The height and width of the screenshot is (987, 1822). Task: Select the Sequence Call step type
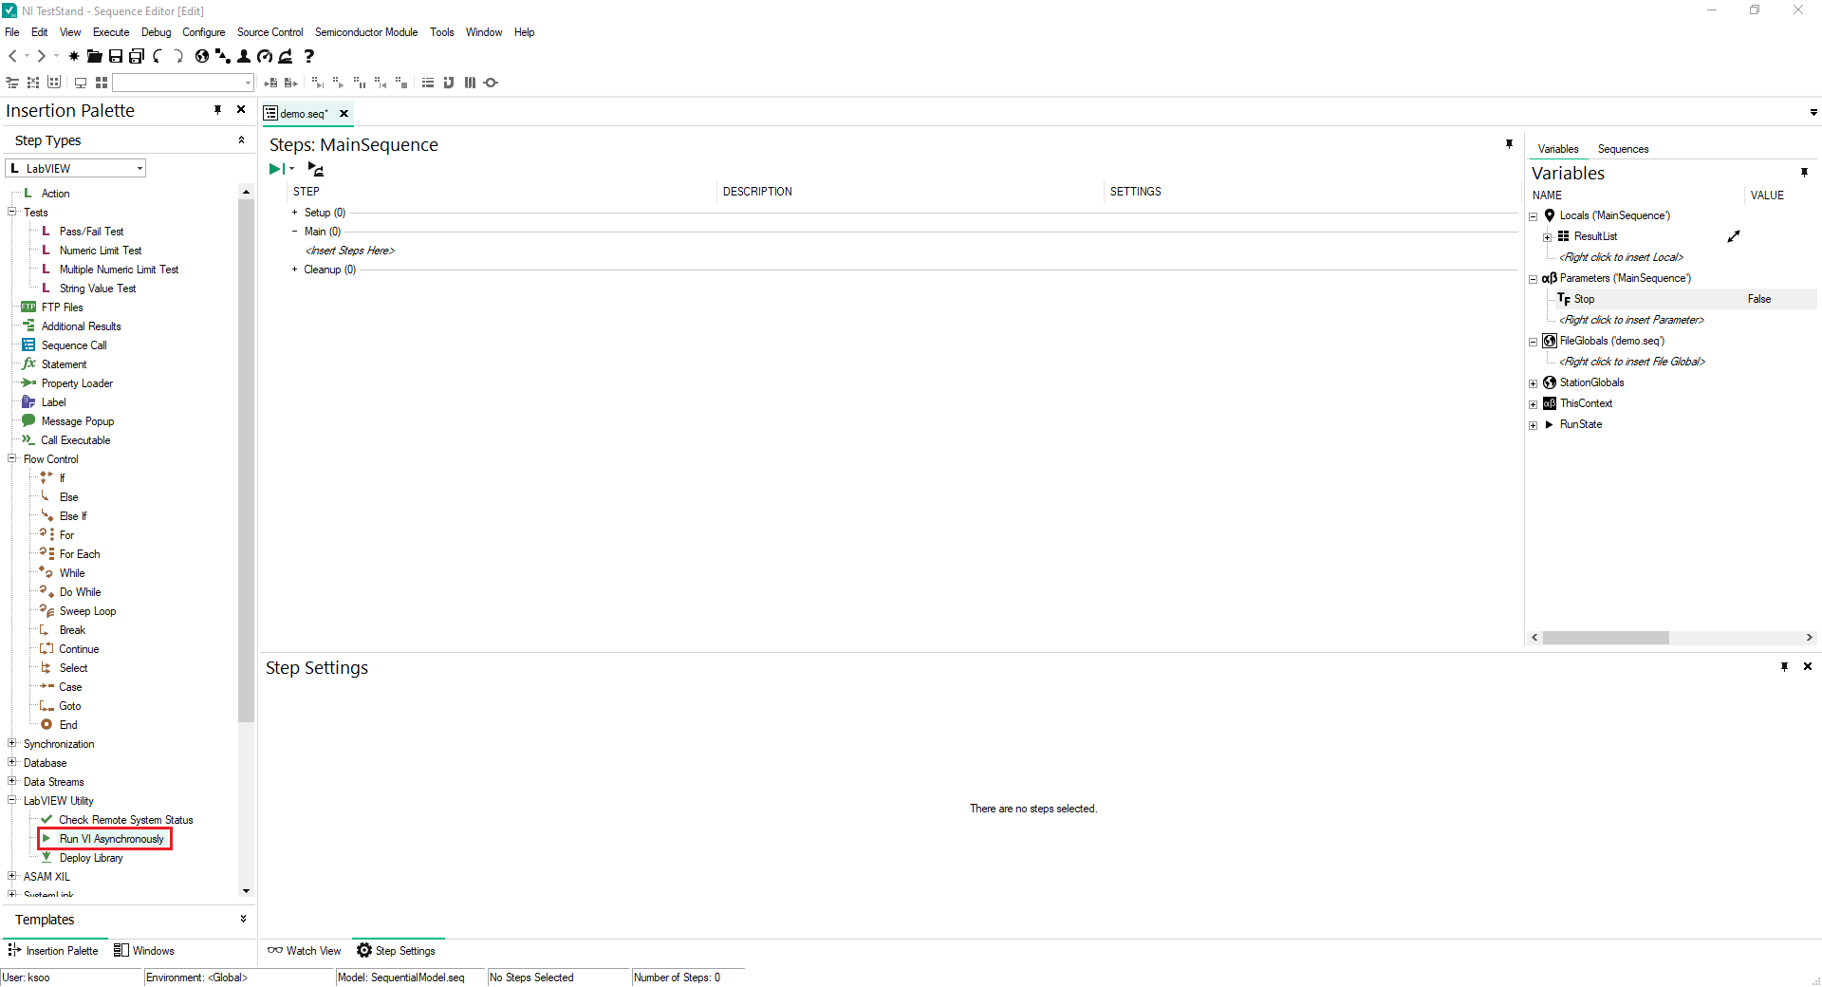coord(74,345)
